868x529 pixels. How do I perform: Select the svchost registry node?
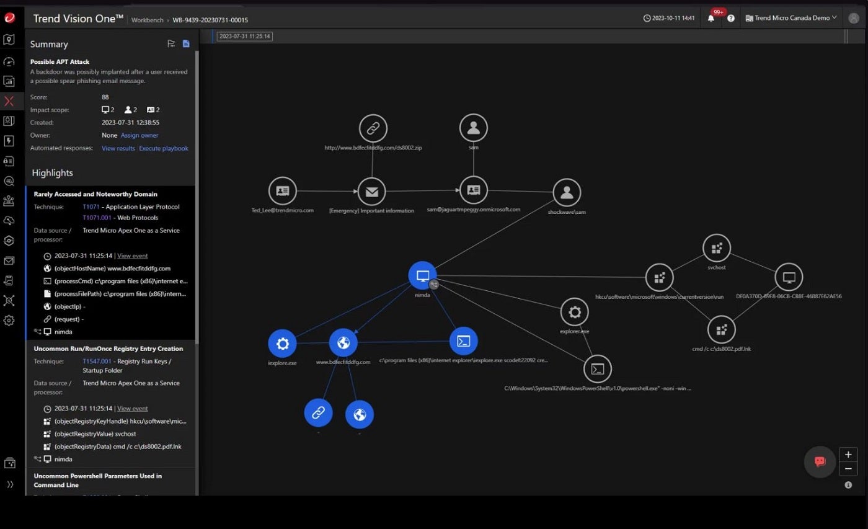coord(717,248)
